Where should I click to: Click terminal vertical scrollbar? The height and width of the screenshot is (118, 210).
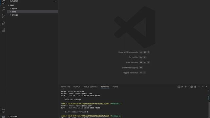pyautogui.click(x=209, y=110)
